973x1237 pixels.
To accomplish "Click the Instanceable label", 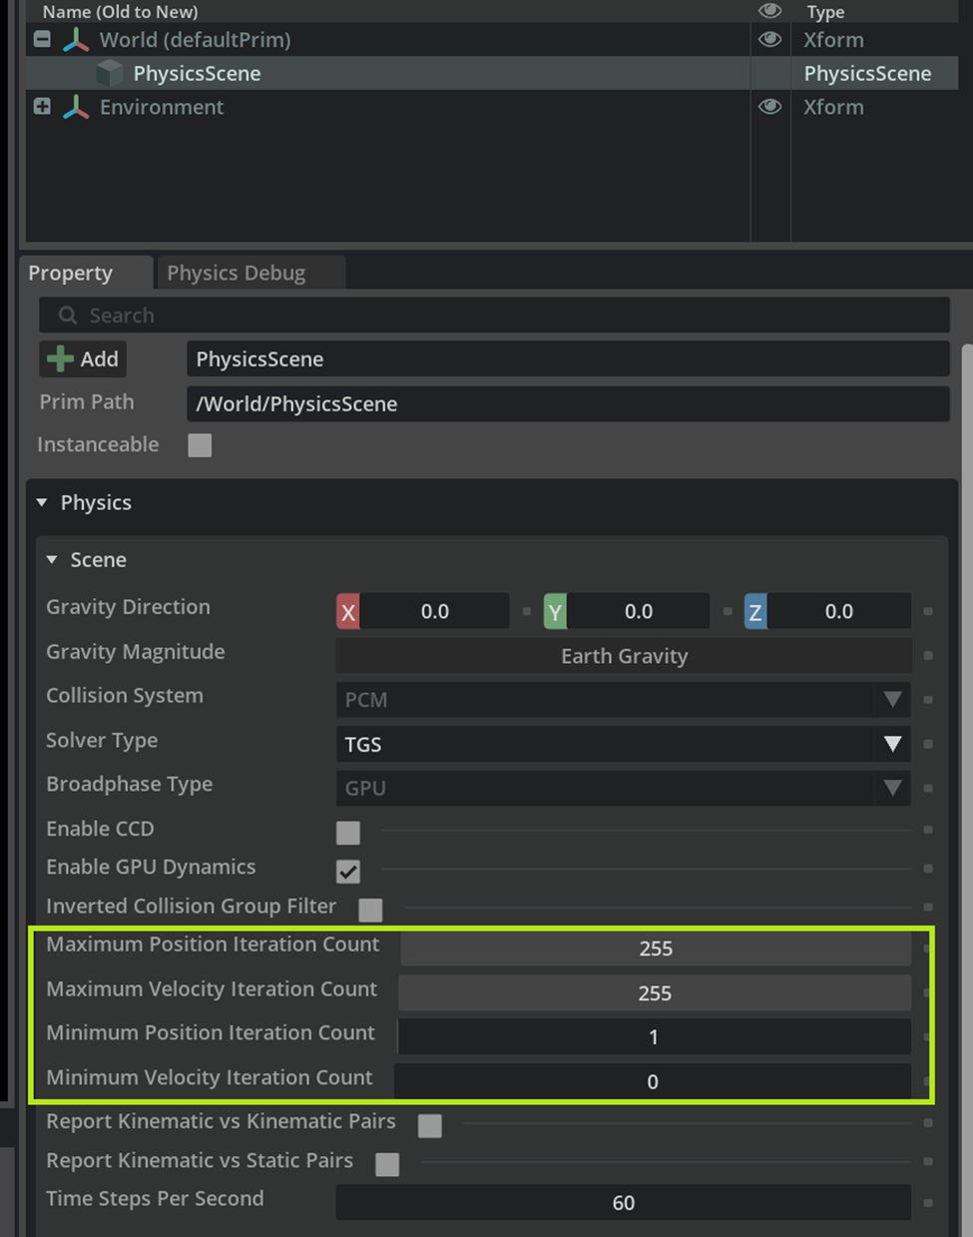I will (98, 444).
